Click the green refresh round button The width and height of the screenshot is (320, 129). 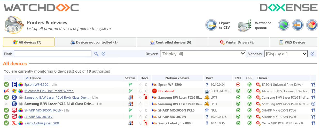click(284, 25)
